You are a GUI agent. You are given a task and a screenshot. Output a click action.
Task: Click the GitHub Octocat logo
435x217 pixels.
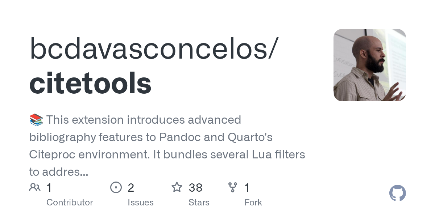click(397, 193)
